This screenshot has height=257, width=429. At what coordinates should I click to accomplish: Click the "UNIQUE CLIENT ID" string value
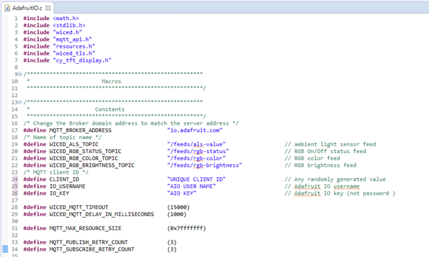[x=196, y=179]
